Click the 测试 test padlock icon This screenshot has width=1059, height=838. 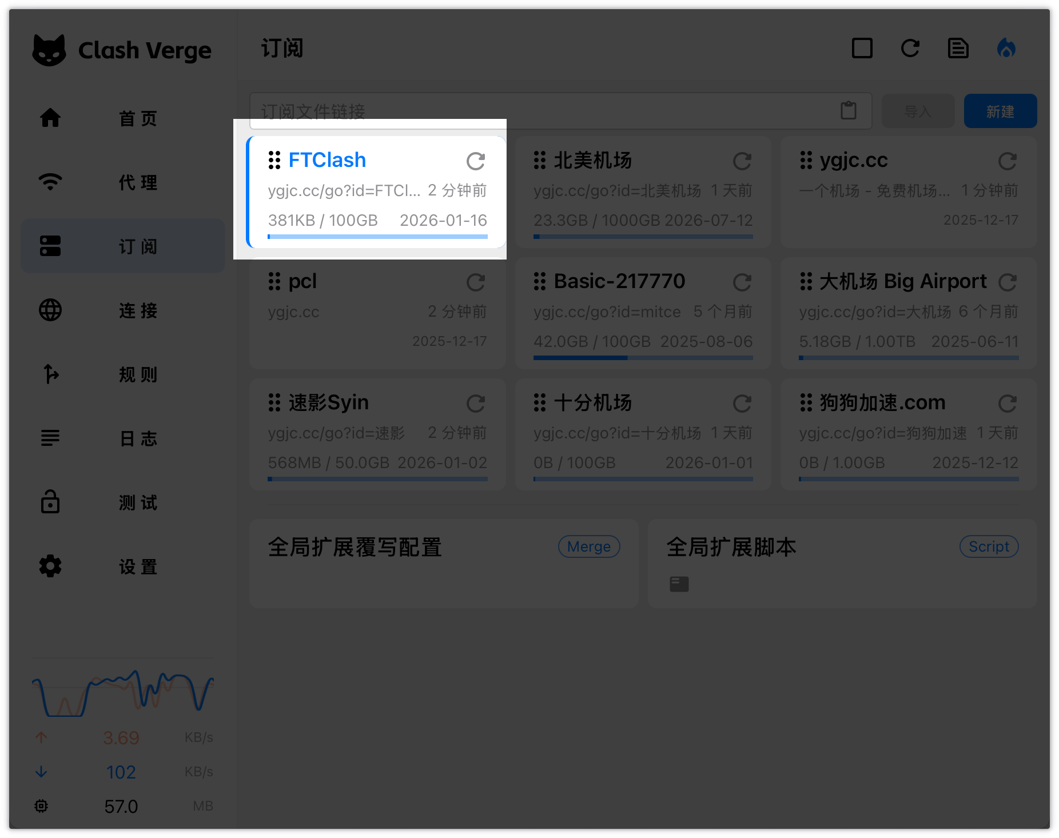[50, 502]
